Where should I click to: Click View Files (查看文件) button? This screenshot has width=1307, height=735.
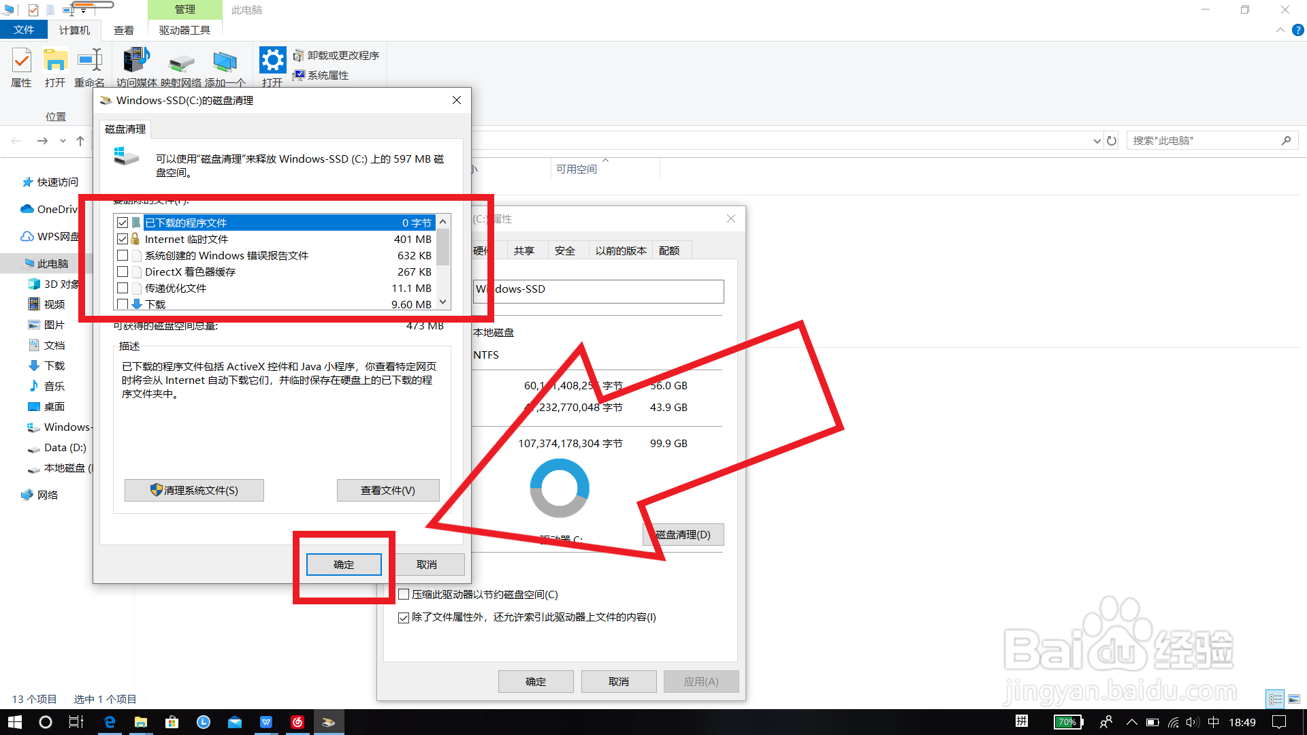[x=388, y=490]
